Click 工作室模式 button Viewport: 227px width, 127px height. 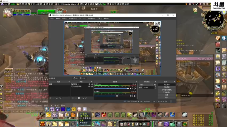[x=167, y=93]
